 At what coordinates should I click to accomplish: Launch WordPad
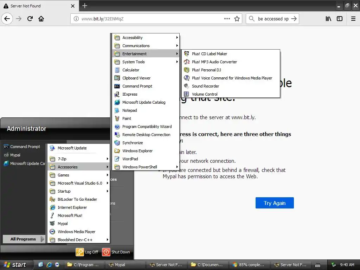click(x=146, y=159)
